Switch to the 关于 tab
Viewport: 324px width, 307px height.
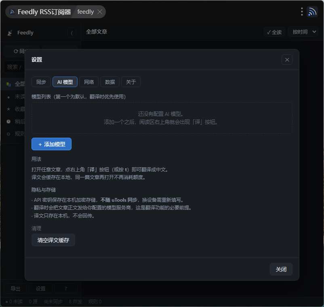coord(131,82)
